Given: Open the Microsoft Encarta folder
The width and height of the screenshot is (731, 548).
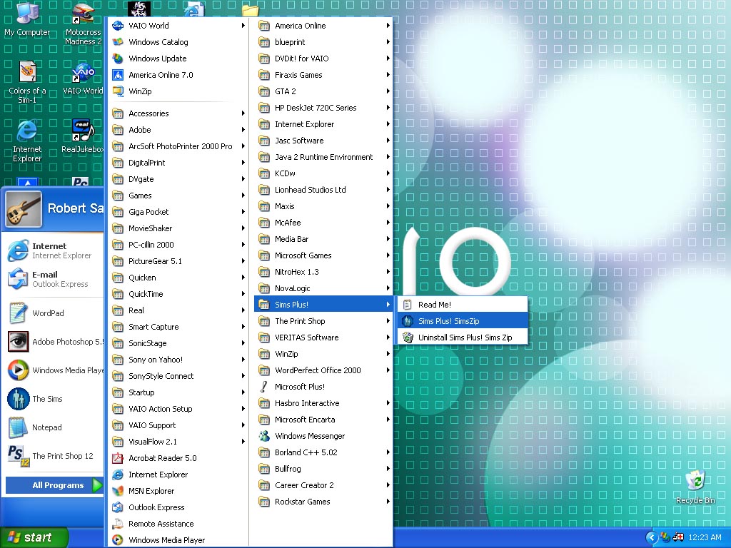Looking at the screenshot, I should point(323,420).
